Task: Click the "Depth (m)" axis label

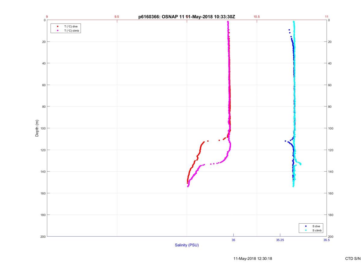Action: [x=37, y=128]
